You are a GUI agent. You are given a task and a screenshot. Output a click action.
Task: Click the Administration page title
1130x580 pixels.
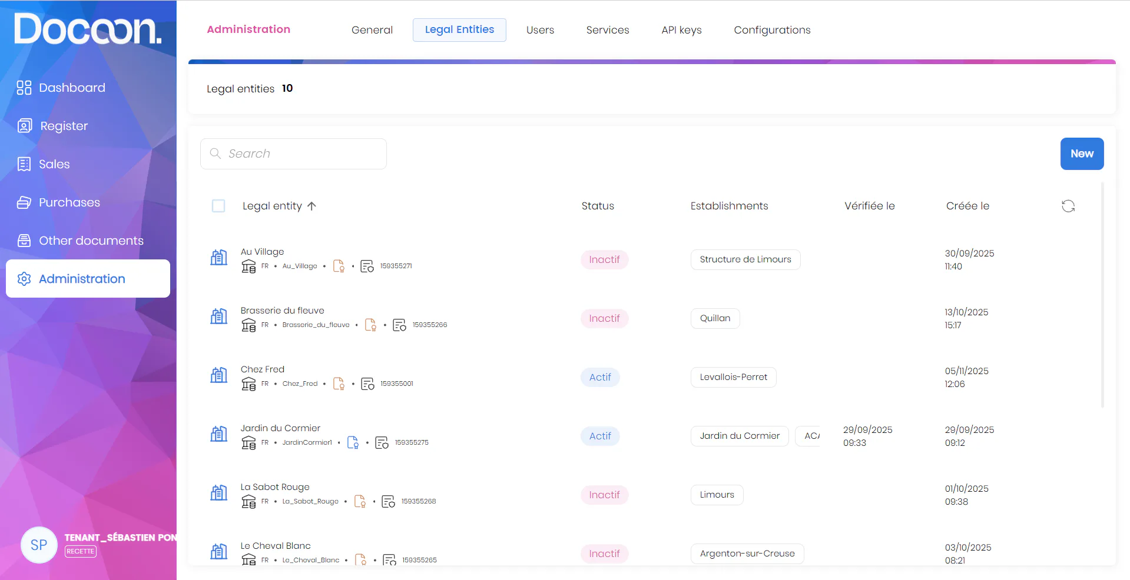tap(248, 29)
